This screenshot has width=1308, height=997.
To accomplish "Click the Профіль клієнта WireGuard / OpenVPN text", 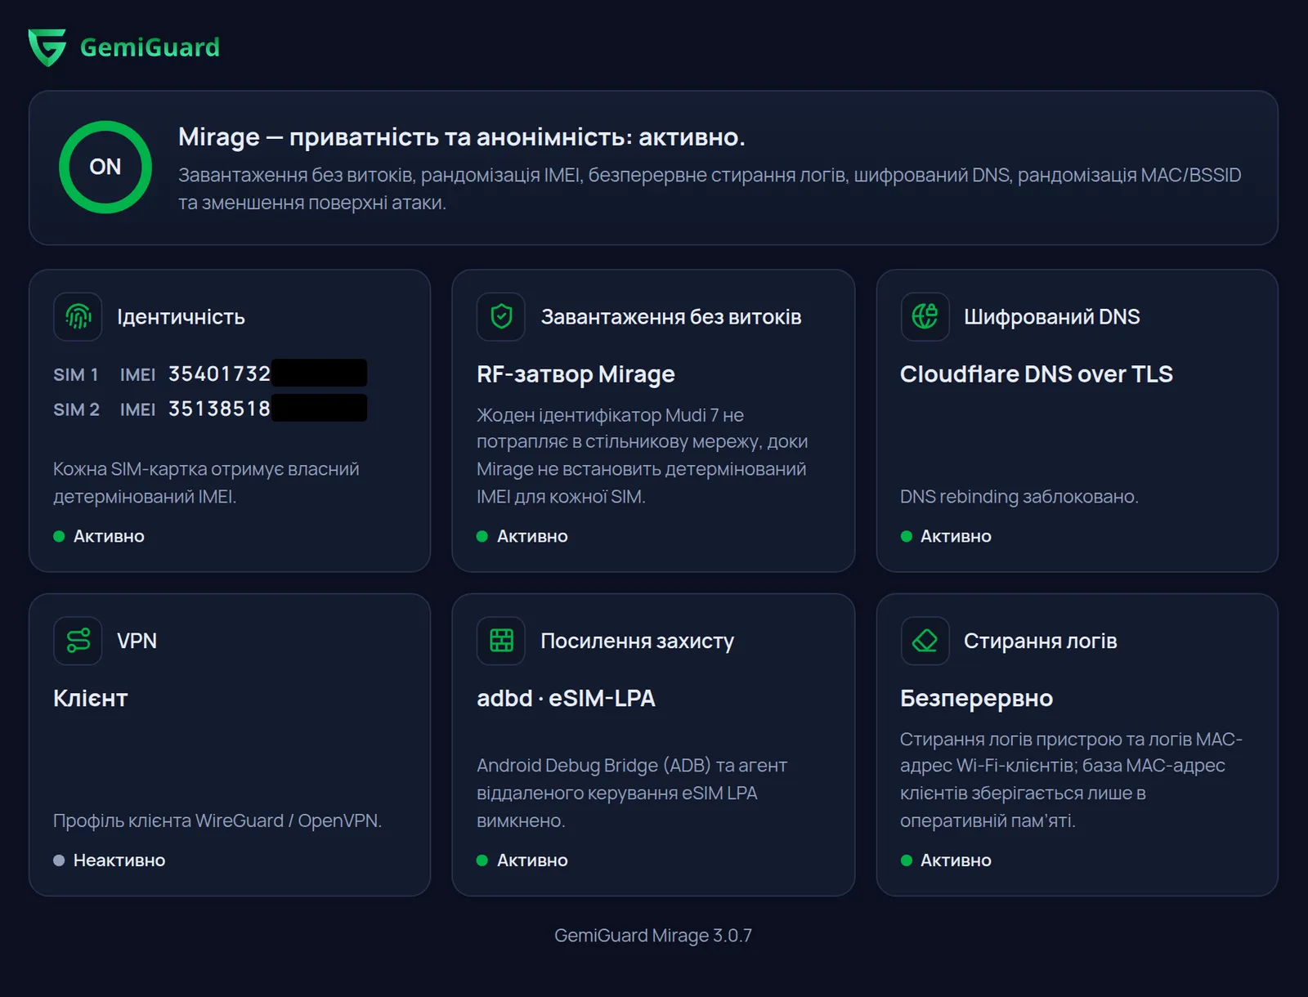I will point(217,820).
